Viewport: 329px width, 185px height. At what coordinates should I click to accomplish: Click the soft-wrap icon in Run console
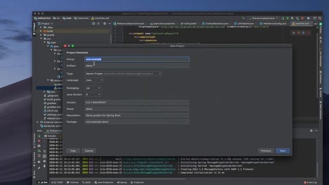point(44,151)
